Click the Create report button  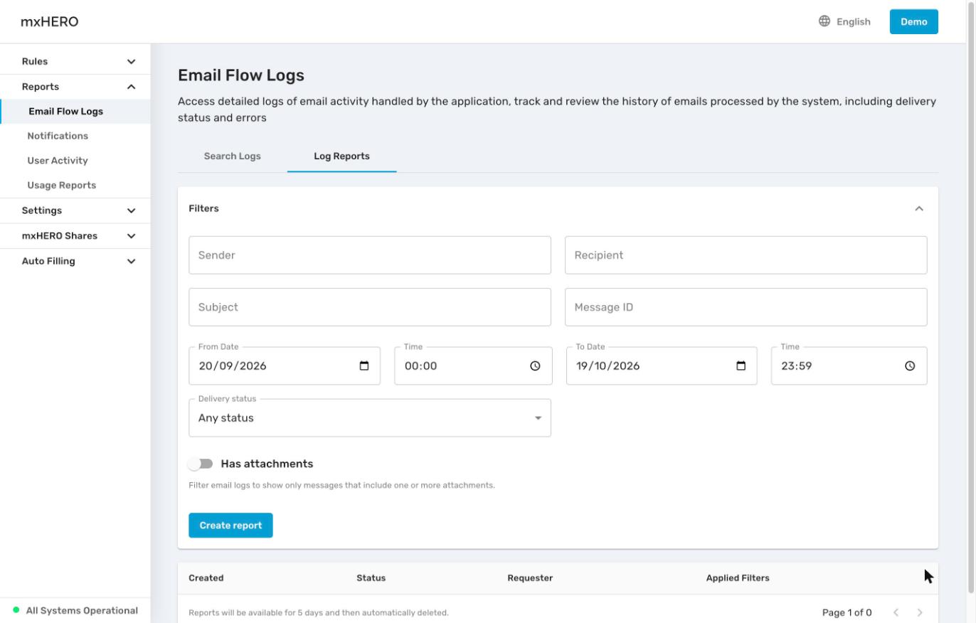230,526
